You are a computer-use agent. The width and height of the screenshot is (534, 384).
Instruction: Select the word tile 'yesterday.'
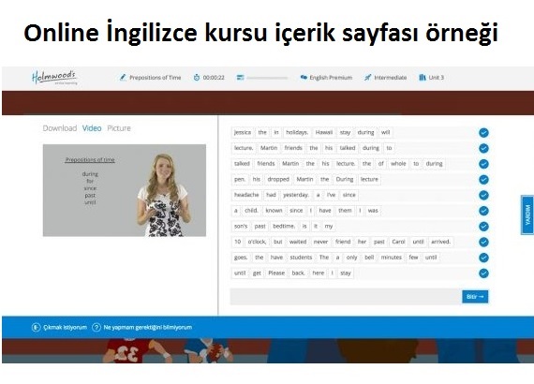(296, 195)
